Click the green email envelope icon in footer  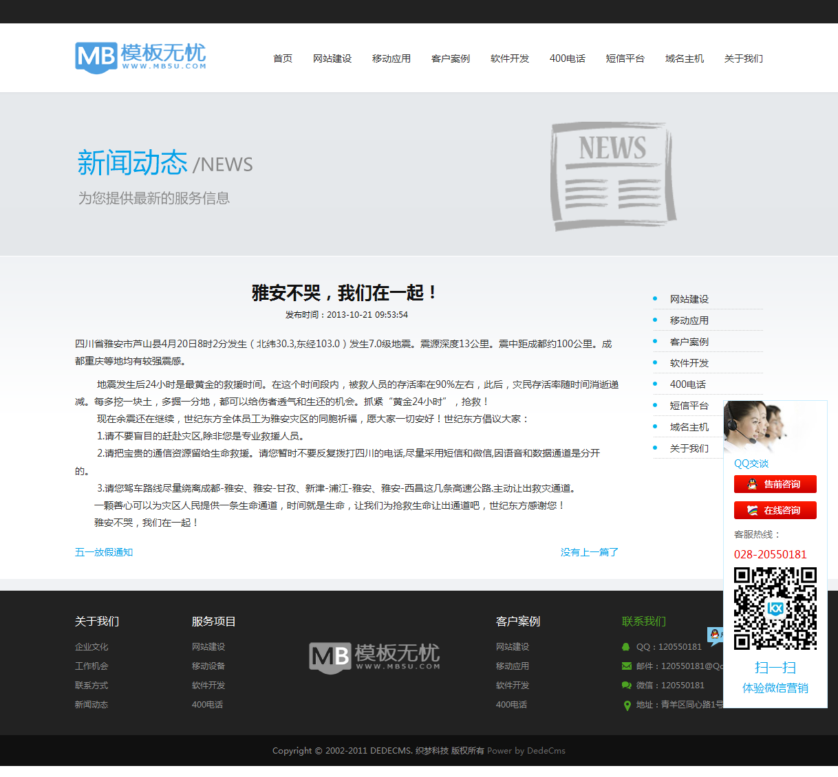tap(626, 666)
